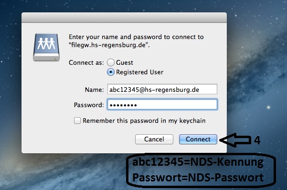The width and height of the screenshot is (287, 190).
Task: Click the dialog's gray title bar
Action: 124,18
